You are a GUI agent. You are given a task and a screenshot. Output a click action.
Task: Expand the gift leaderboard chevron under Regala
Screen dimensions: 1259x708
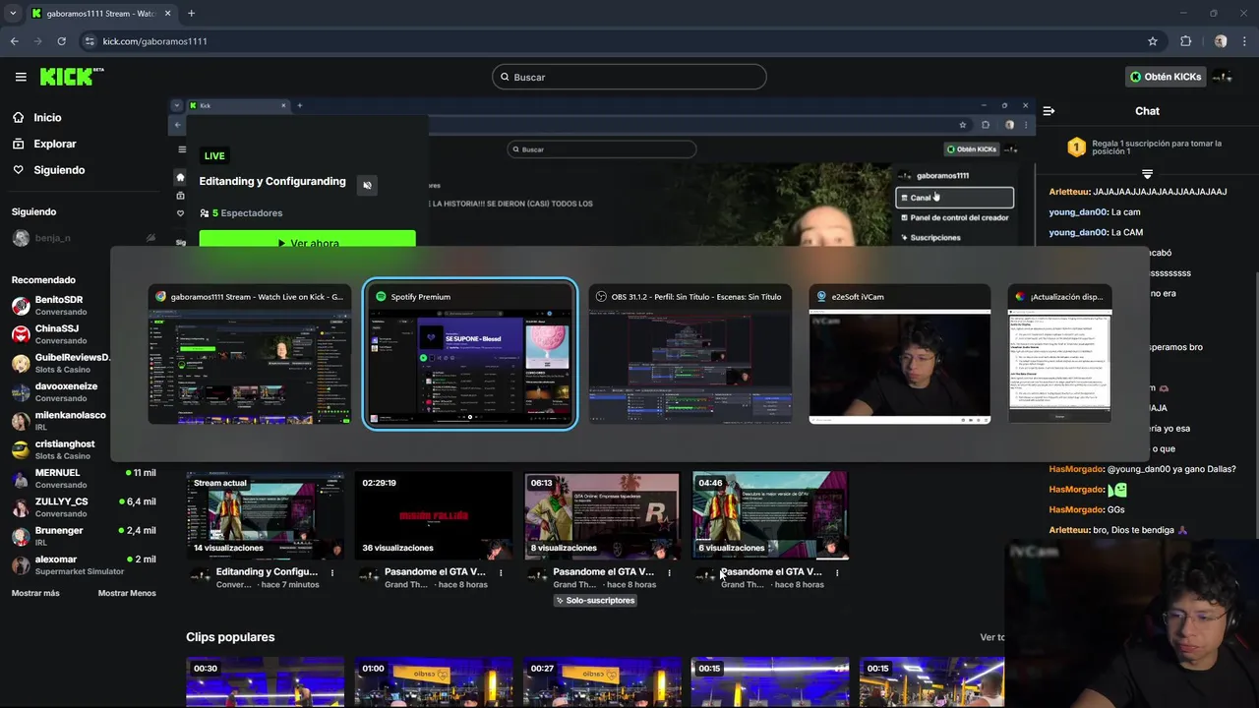point(1147,174)
